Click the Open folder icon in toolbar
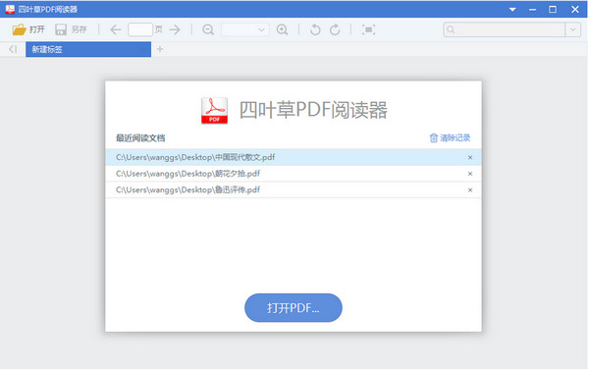The image size is (589, 370). point(20,29)
